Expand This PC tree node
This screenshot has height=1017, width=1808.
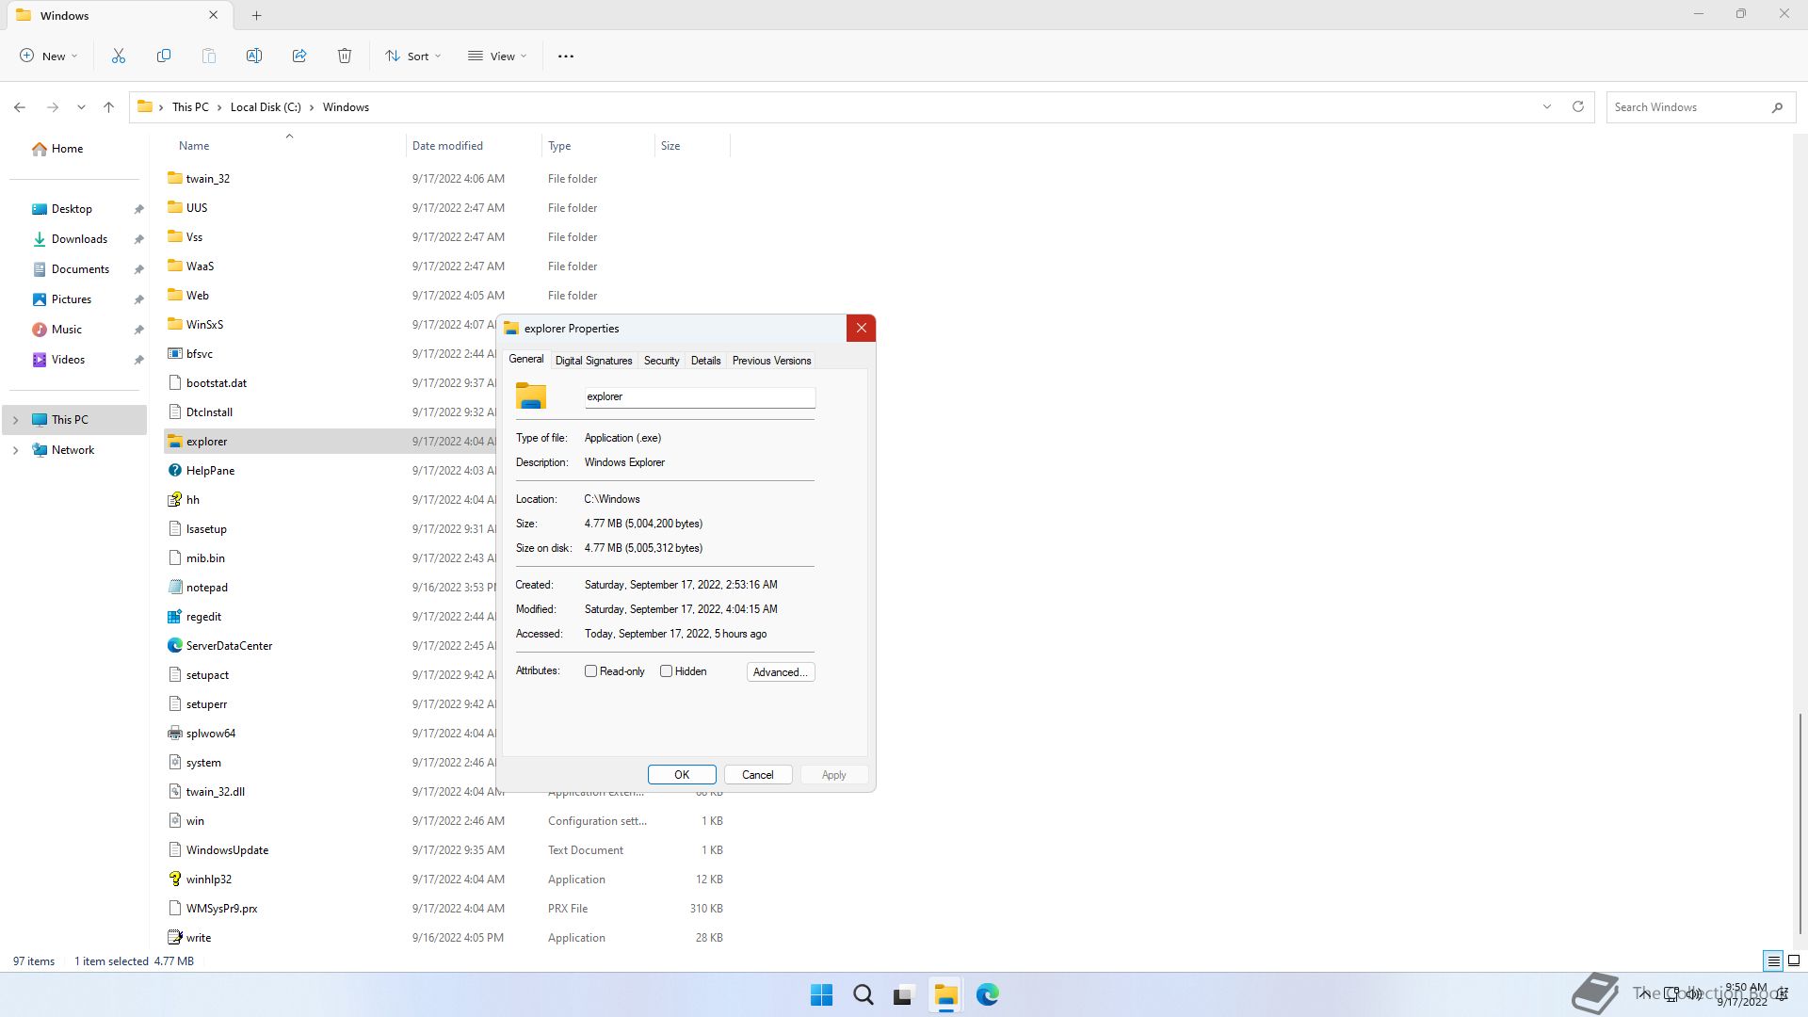point(15,420)
